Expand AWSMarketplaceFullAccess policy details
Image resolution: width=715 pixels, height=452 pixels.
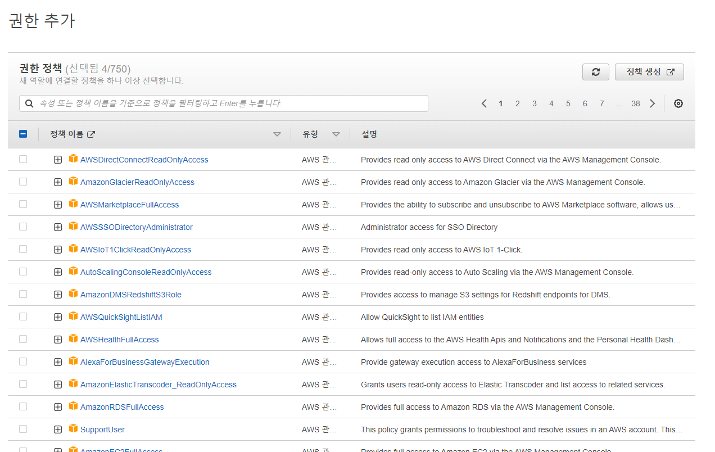tap(58, 205)
